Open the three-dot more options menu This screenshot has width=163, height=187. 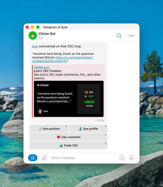[x=131, y=36]
